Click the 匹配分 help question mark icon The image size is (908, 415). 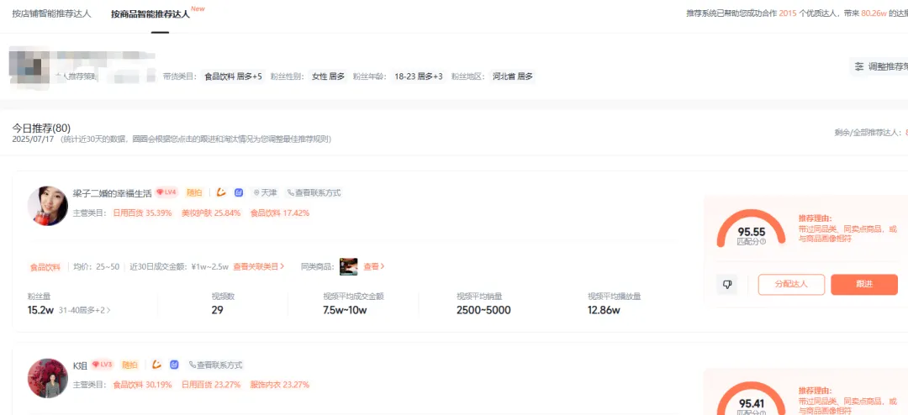(763, 242)
